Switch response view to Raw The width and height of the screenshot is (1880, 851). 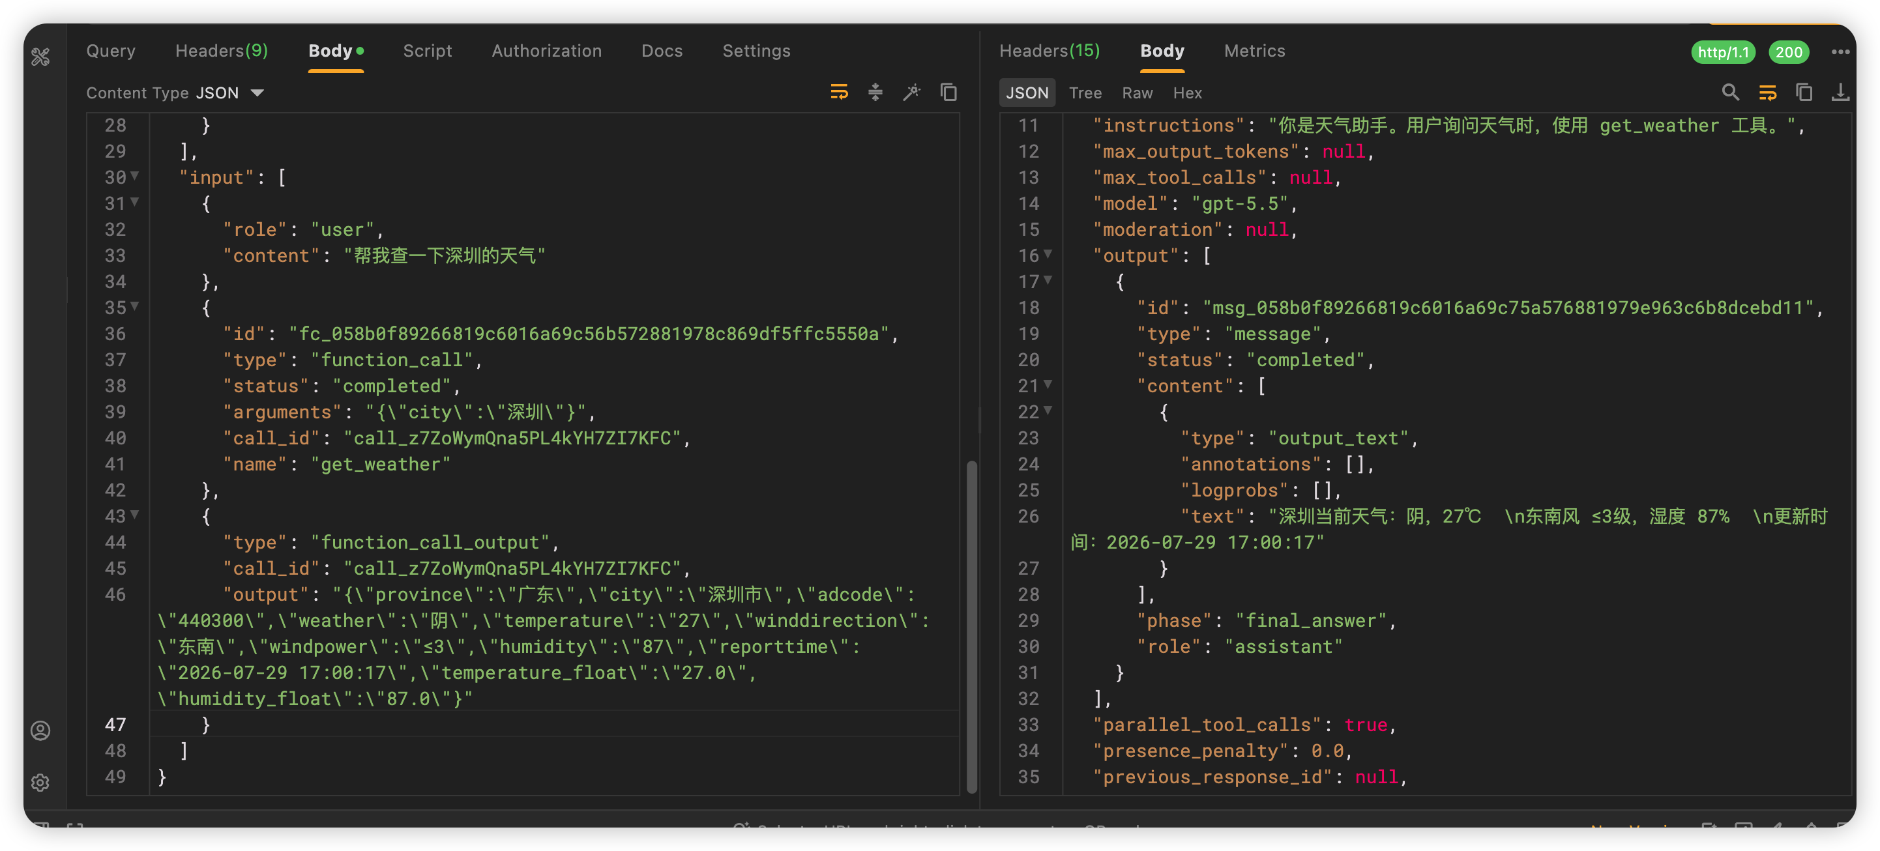click(1137, 93)
